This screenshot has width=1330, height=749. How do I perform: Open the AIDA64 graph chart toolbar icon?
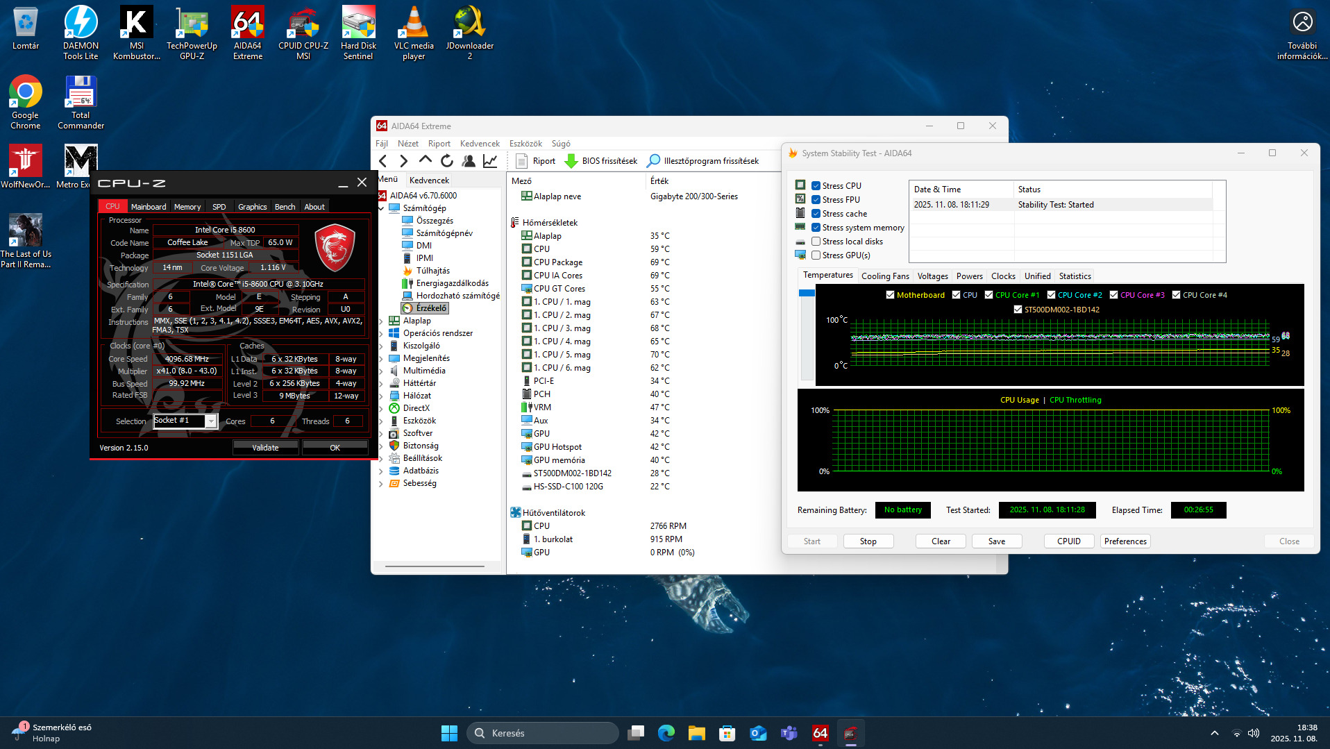[490, 161]
